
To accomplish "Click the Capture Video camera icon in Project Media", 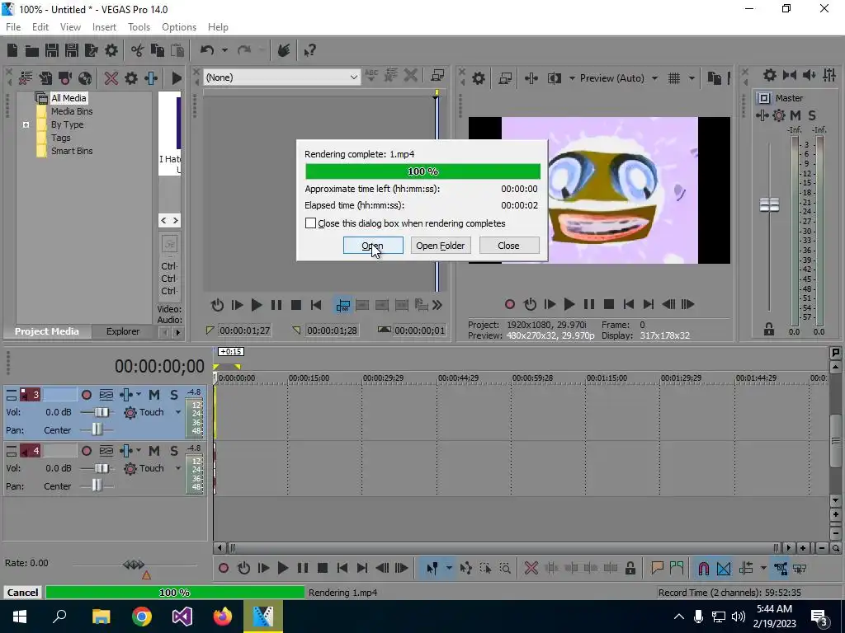I will [x=65, y=78].
